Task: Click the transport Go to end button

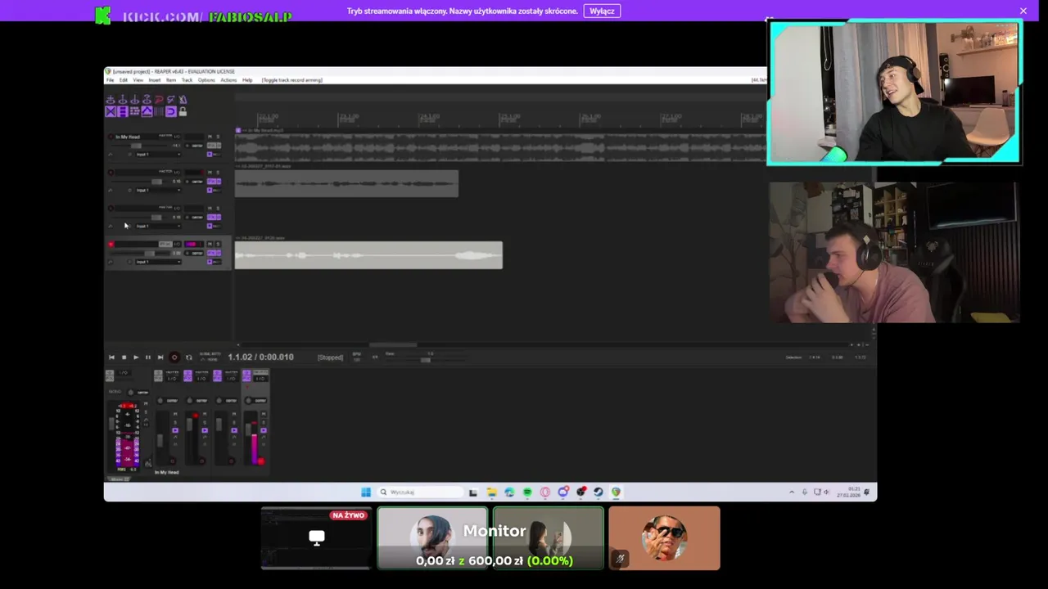Action: [160, 357]
